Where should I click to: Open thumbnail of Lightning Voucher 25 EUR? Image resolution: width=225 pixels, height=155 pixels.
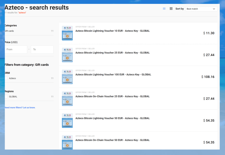67,55
